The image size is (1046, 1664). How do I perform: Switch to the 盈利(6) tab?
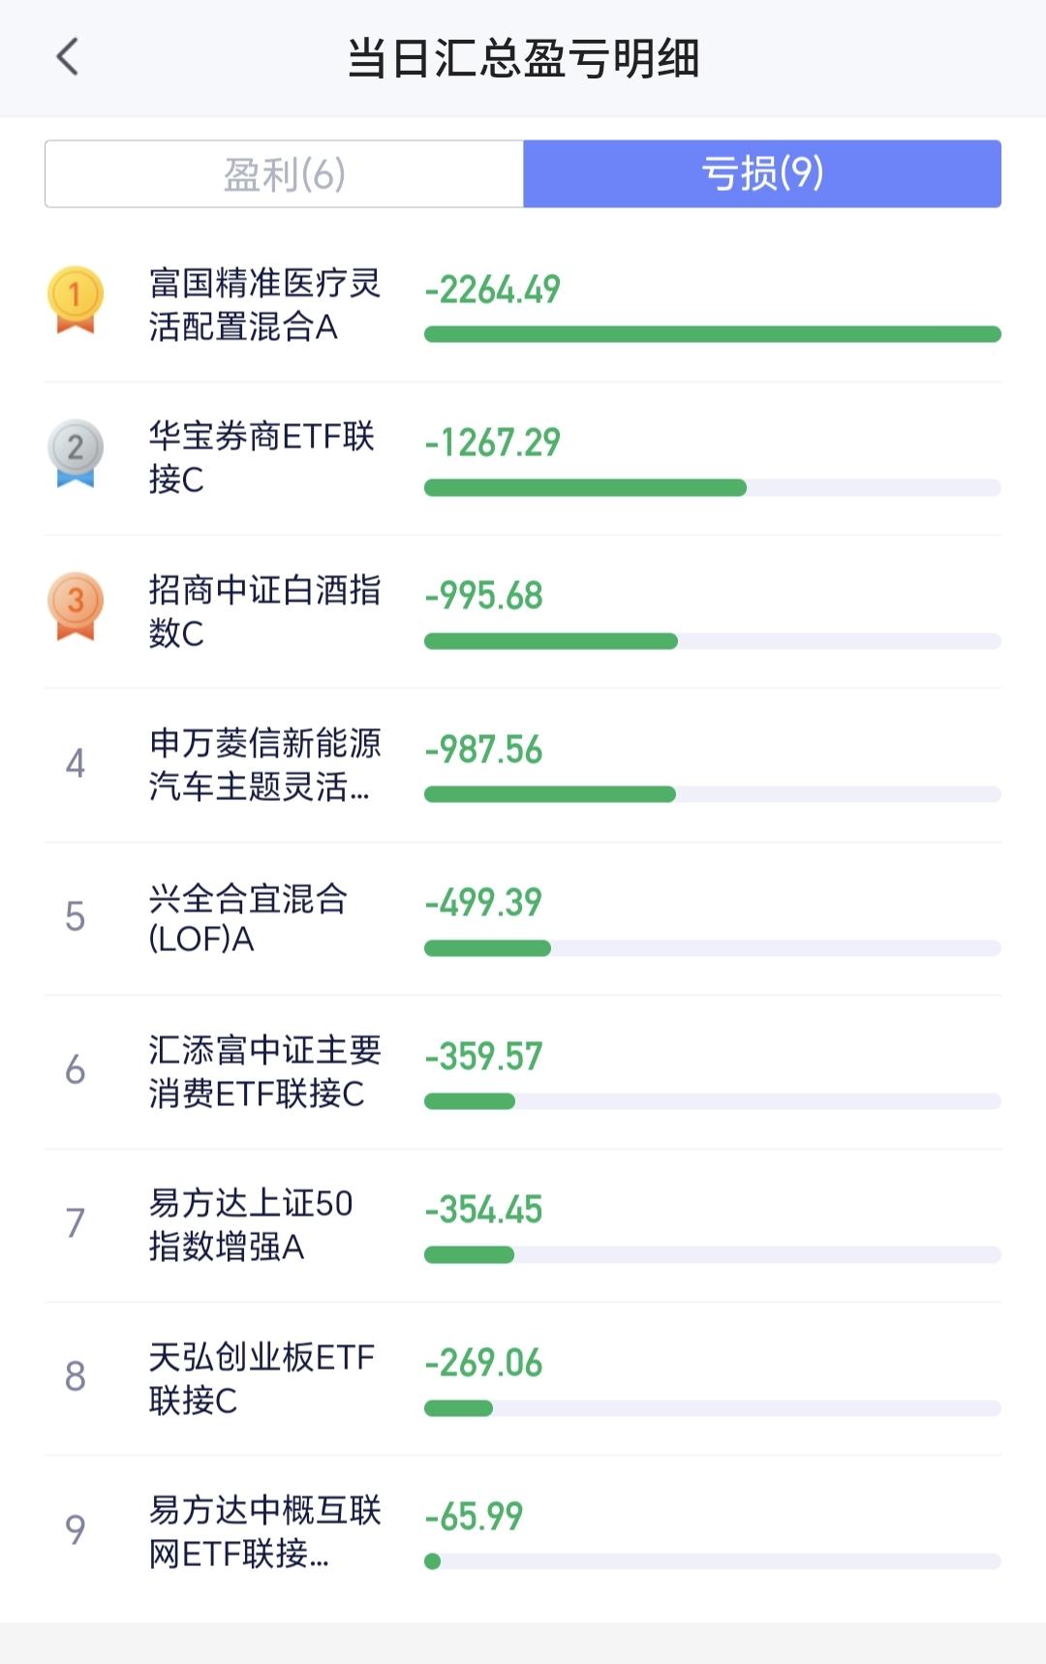[284, 174]
